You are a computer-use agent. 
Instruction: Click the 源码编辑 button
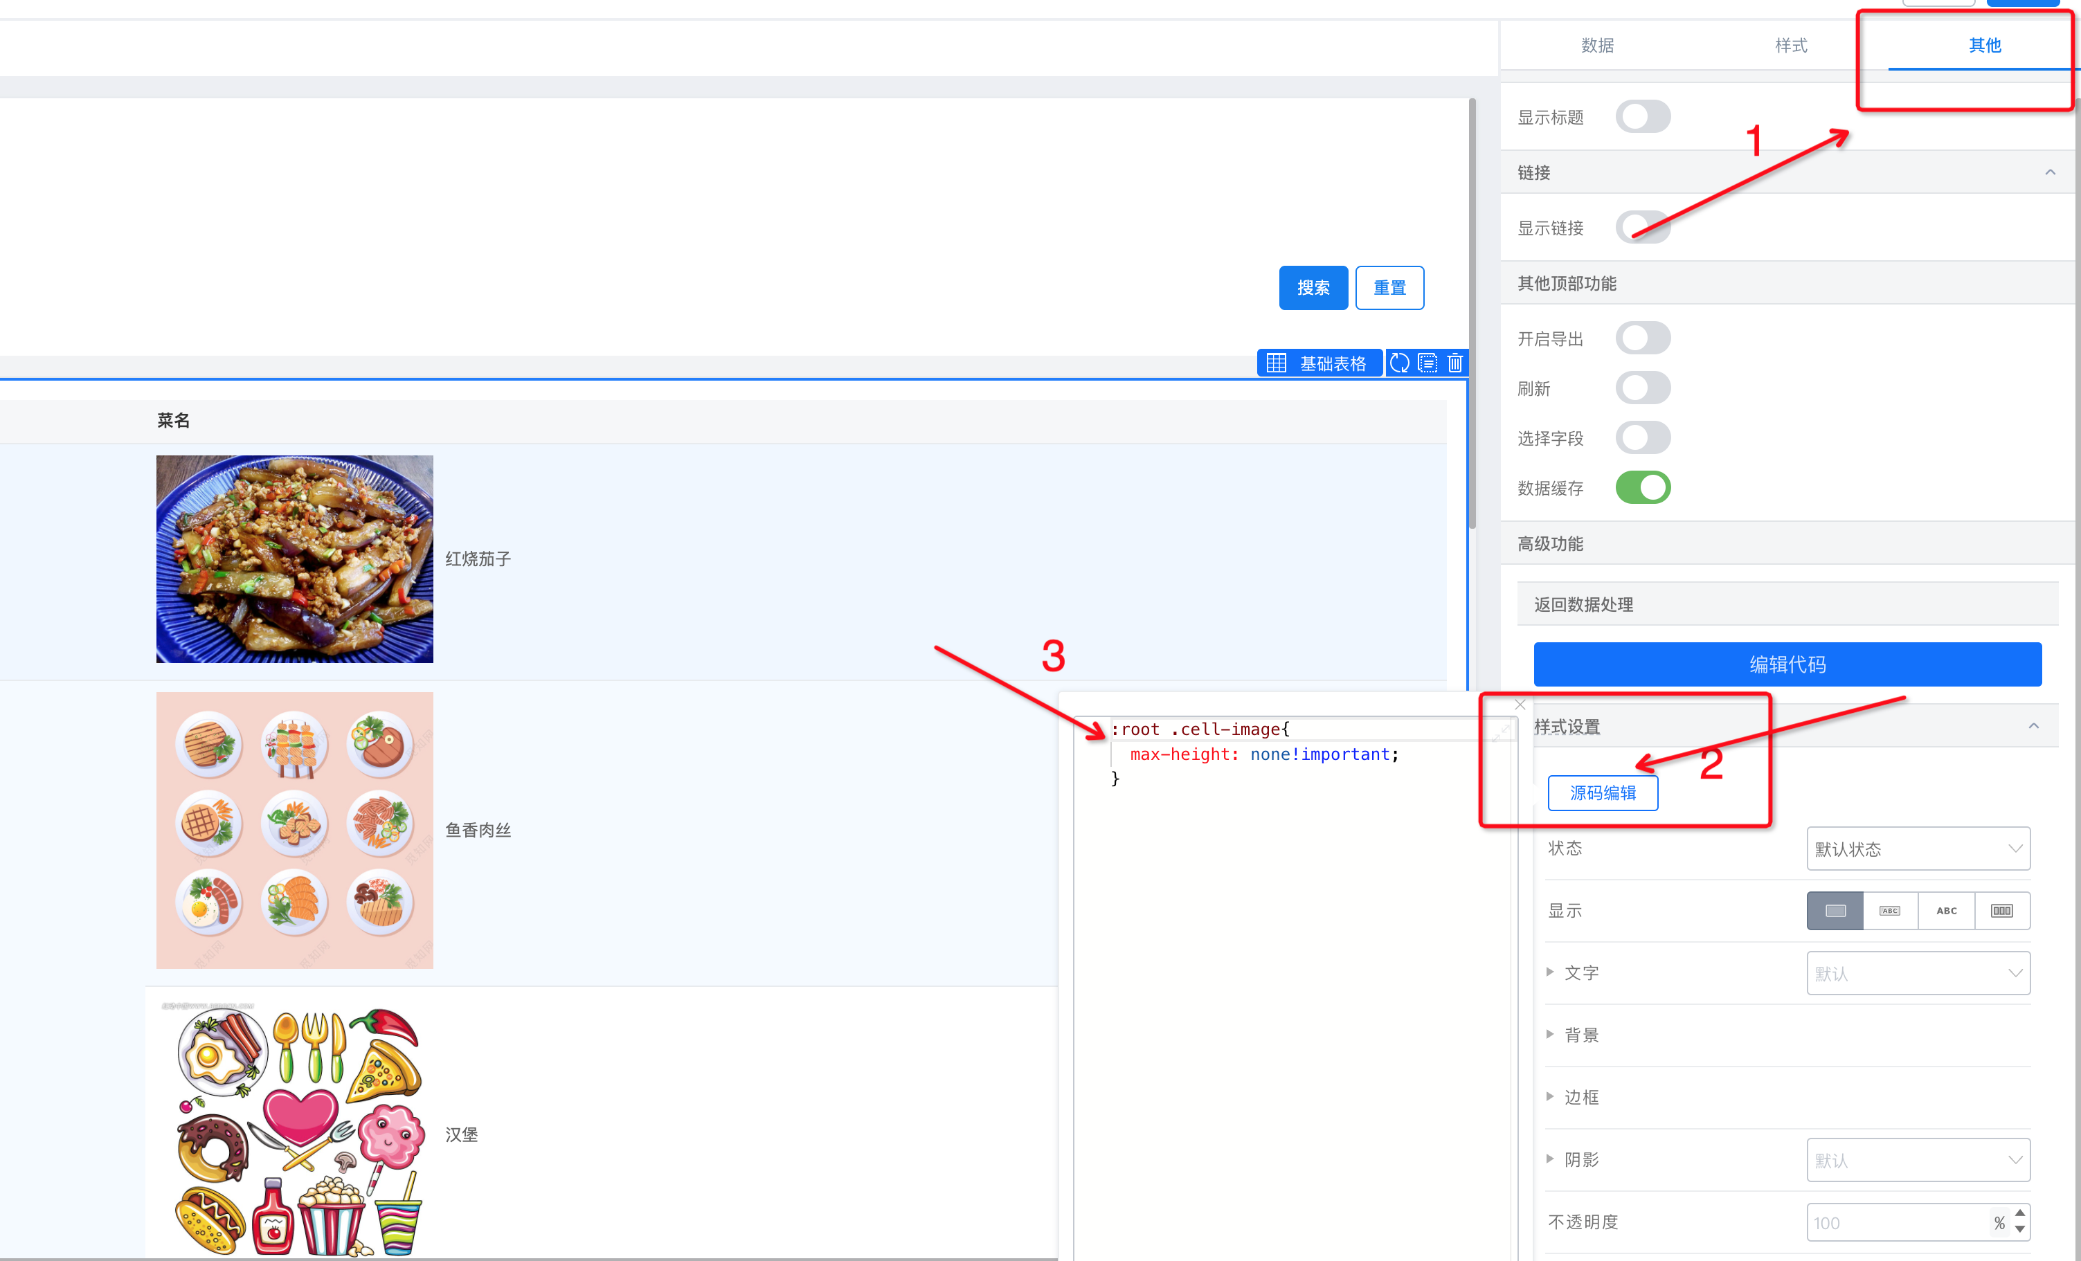1602,793
